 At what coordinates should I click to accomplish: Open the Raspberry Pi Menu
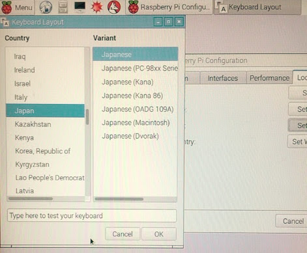(x=17, y=7)
